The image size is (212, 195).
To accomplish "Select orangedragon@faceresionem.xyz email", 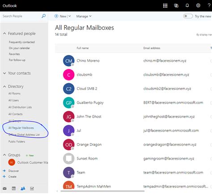I will pos(170,144).
